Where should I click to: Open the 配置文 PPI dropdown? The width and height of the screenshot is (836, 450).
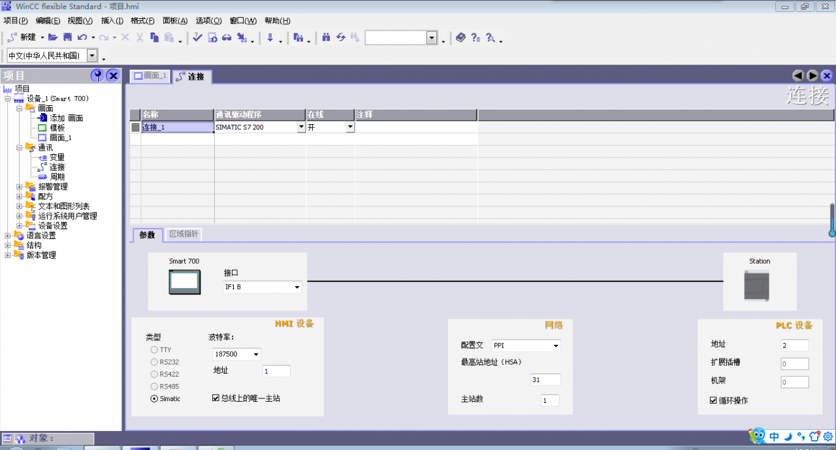pyautogui.click(x=526, y=346)
